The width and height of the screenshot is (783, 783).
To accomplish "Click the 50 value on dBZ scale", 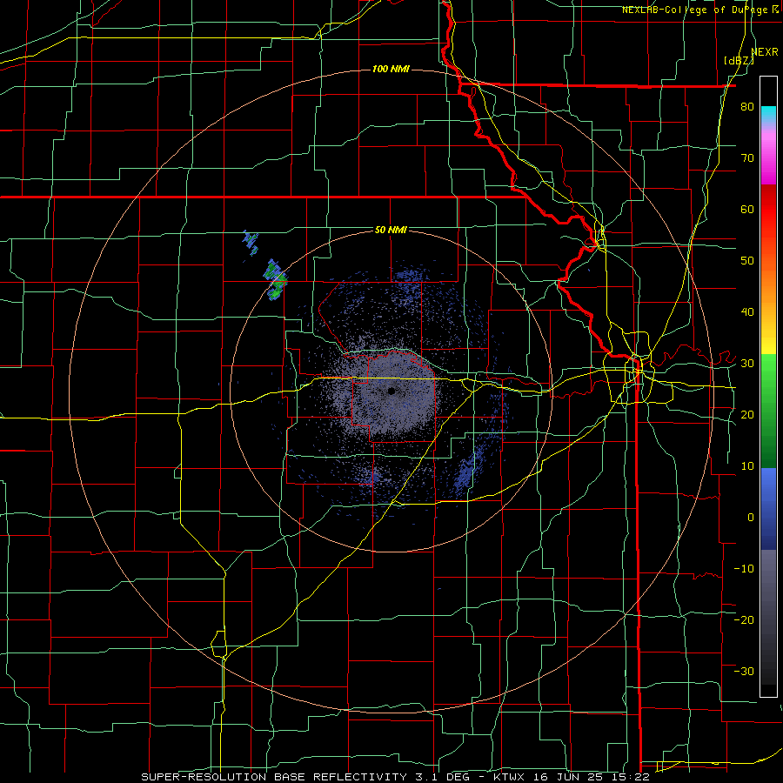I will pos(747,261).
